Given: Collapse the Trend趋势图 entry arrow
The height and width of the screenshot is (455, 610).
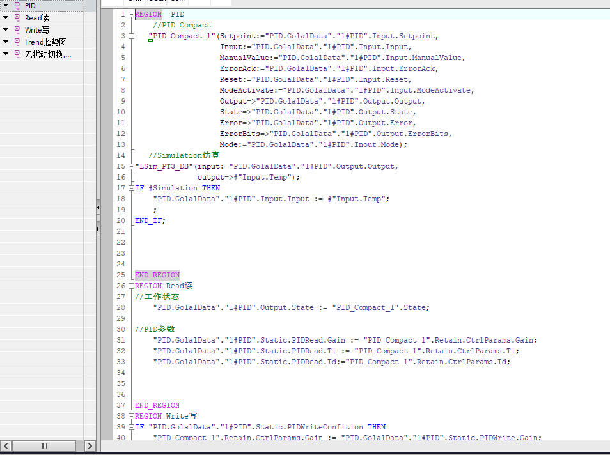Looking at the screenshot, I should [6, 42].
